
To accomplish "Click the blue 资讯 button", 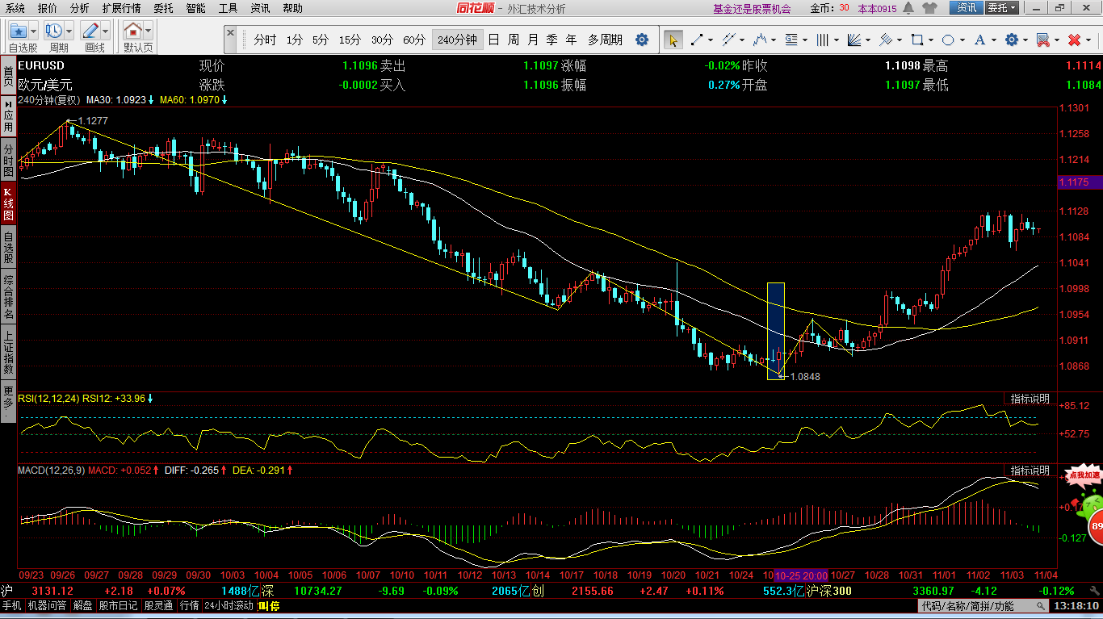I will [x=967, y=8].
